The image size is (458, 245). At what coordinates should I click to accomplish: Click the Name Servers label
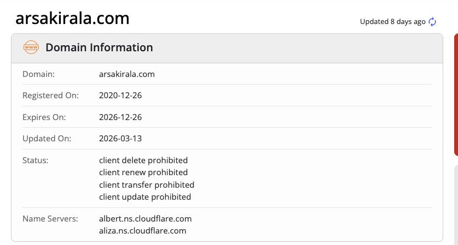coord(50,218)
